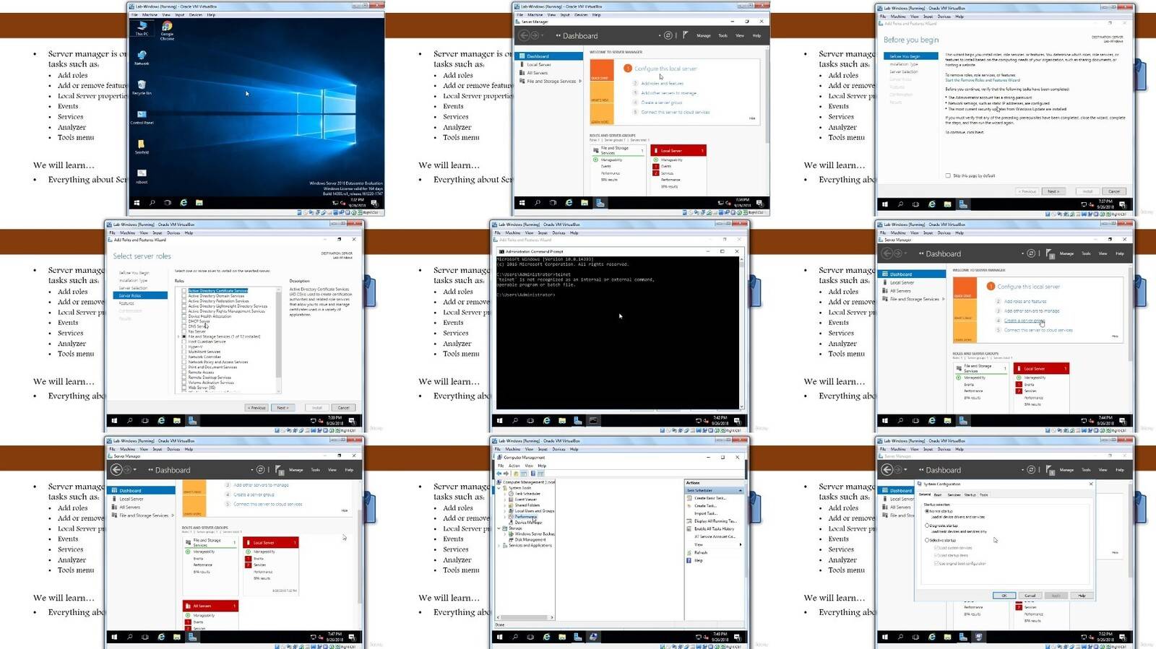Open Device Manager in the Computer Management tree
Screen dimensions: 1156x649
pyautogui.click(x=526, y=522)
